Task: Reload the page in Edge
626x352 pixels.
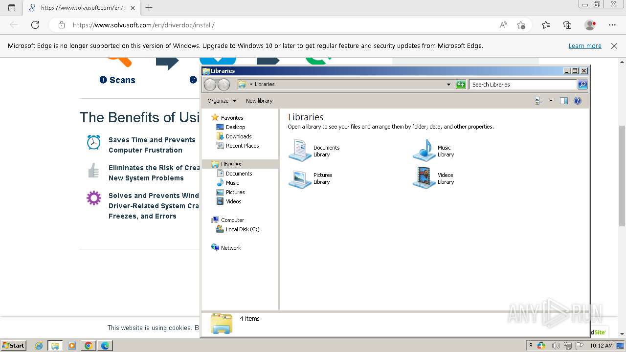Action: tap(35, 25)
